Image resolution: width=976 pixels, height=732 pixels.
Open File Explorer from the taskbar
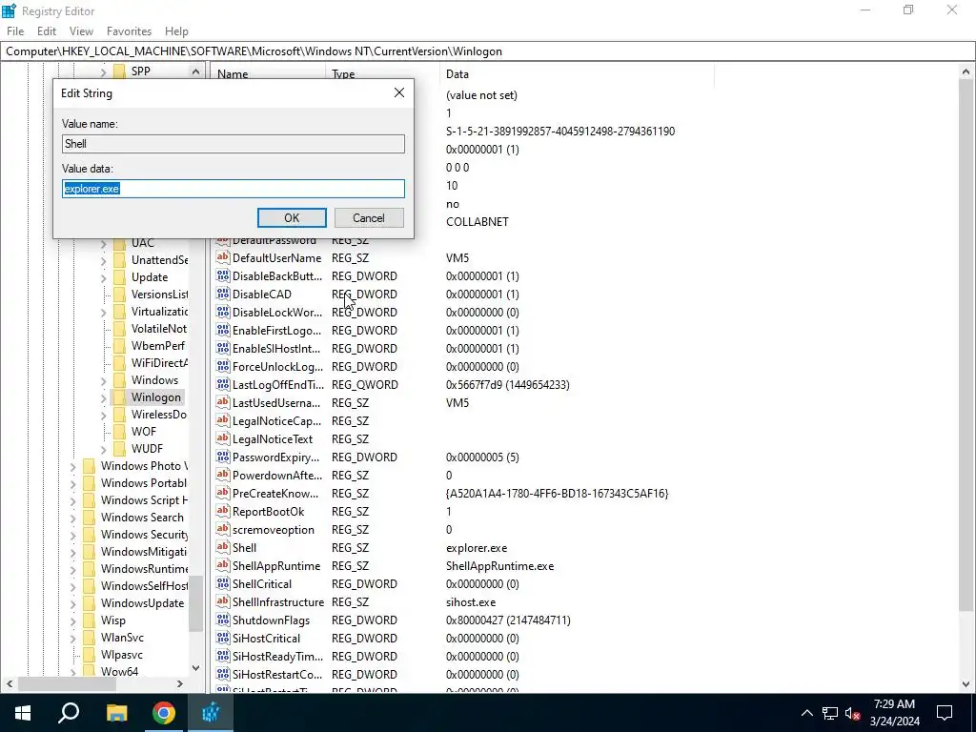[x=116, y=713]
